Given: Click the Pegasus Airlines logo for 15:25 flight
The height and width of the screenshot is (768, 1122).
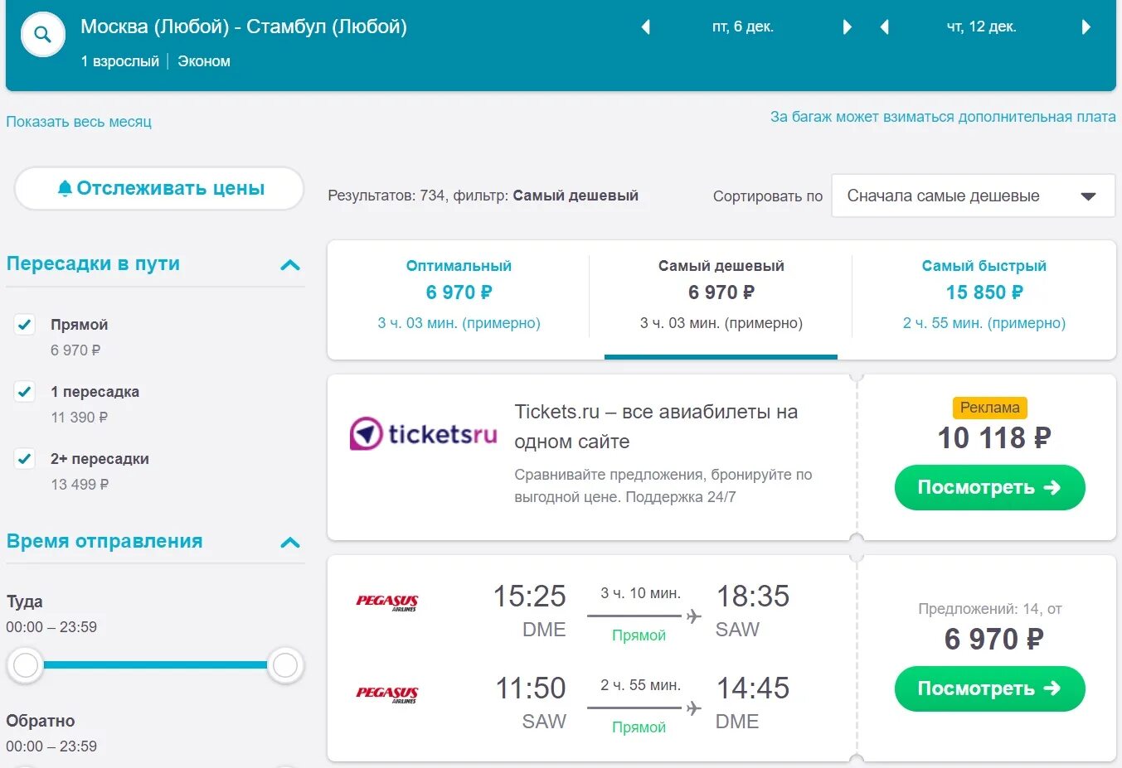Looking at the screenshot, I should coord(387,602).
